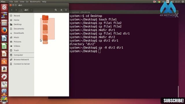The width and height of the screenshot is (185, 104).
Task: Click the search magnifier in Files toolbar
Action: [56, 10]
